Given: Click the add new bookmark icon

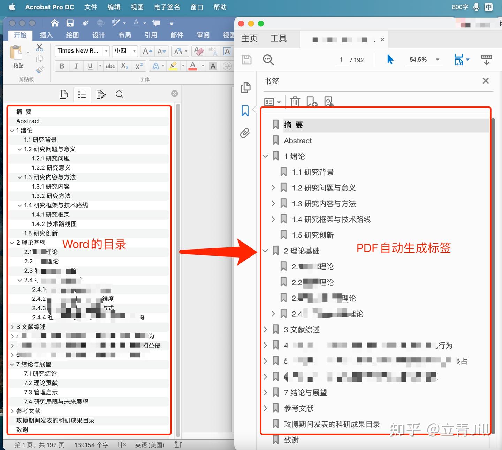Looking at the screenshot, I should [x=312, y=102].
